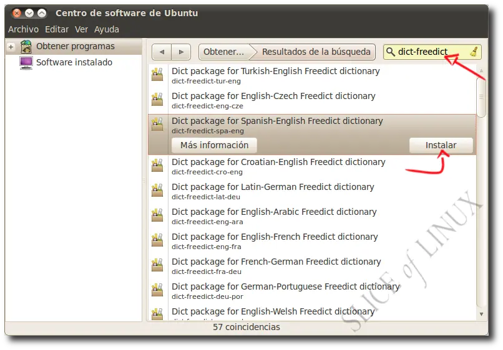503x350 pixels.
Task: Click the dict-freedict-fra-deu package name
Action: (207, 272)
